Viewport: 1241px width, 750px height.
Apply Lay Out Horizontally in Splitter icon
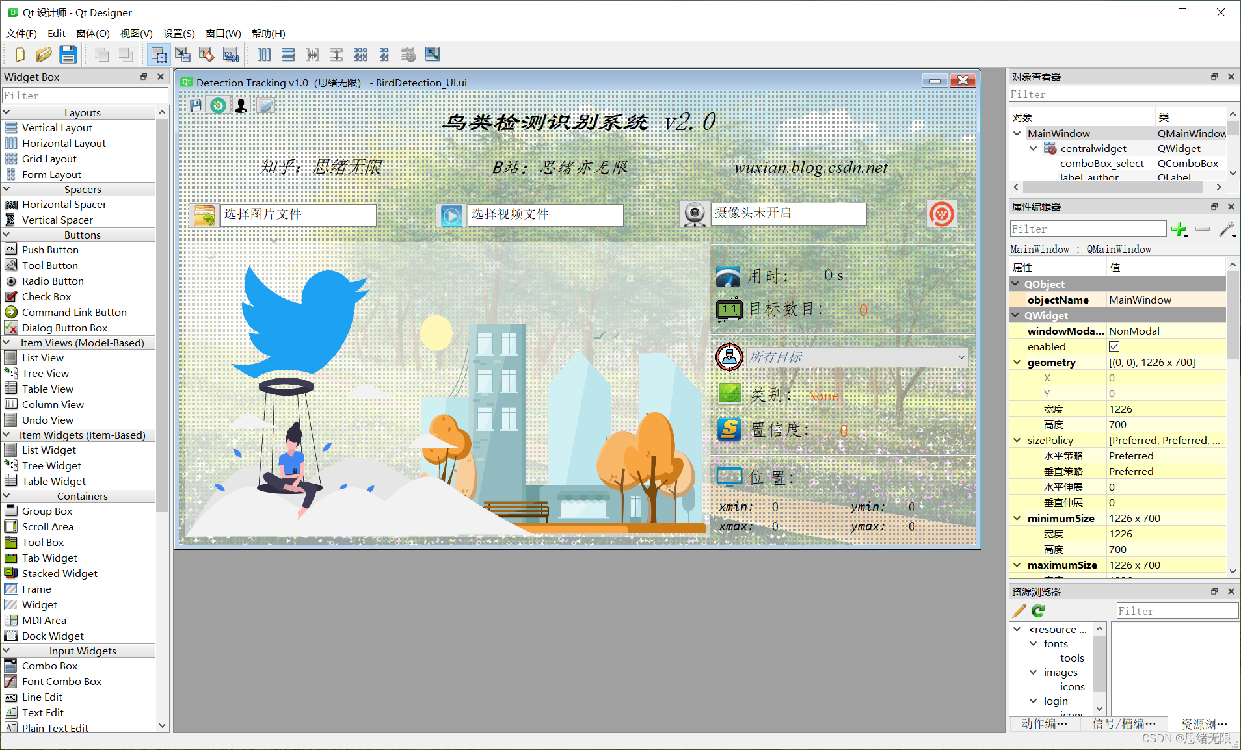tap(312, 55)
